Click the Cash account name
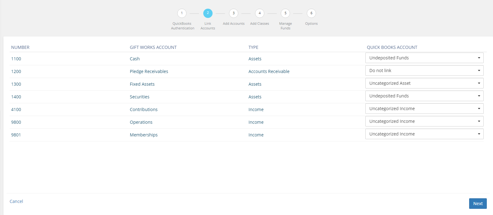 135,59
